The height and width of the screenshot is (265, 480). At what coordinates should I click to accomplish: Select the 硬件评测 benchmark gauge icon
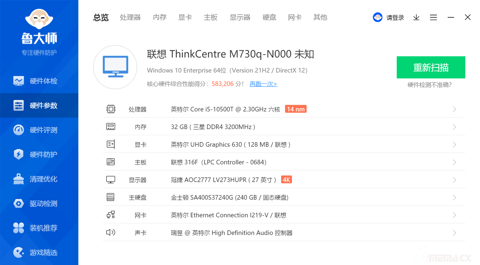[x=19, y=130]
